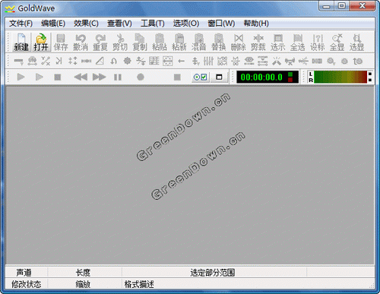380x294 pixels.
Task: Open the 效果(C) menu
Action: click(86, 24)
